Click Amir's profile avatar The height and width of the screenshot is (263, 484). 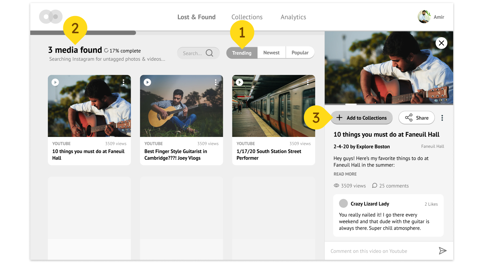point(424,17)
